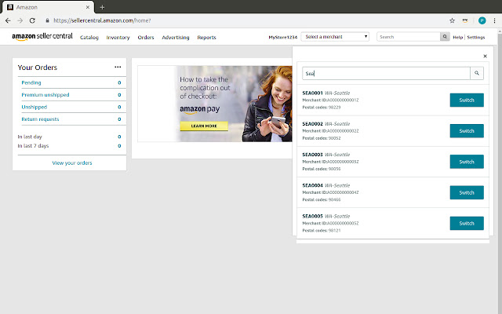Switch to merchant SEA0005
The height and width of the screenshot is (314, 502).
[466, 223]
